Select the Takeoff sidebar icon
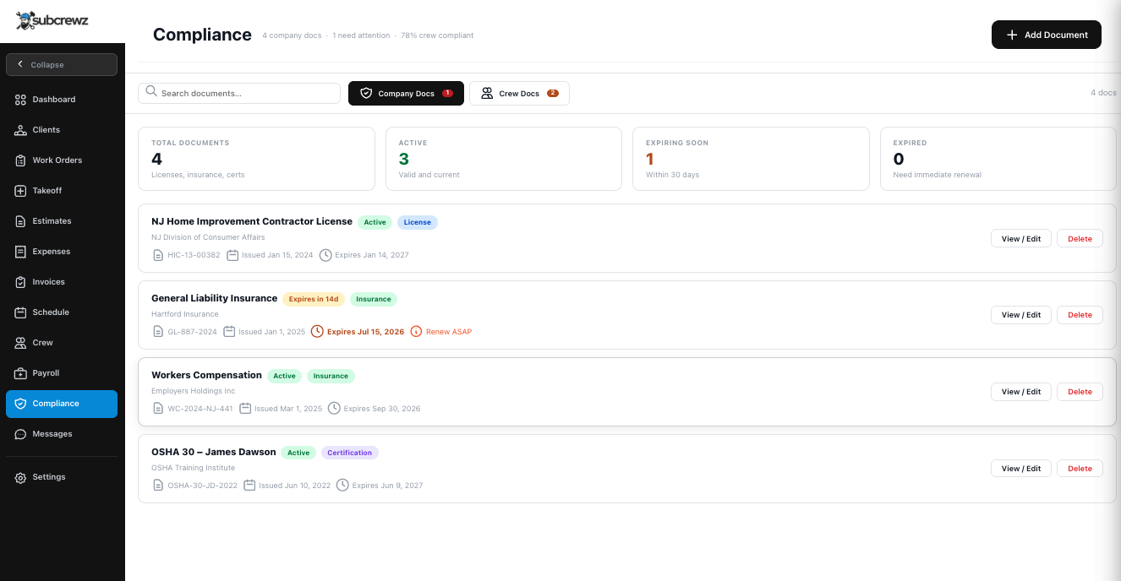 pyautogui.click(x=20, y=191)
